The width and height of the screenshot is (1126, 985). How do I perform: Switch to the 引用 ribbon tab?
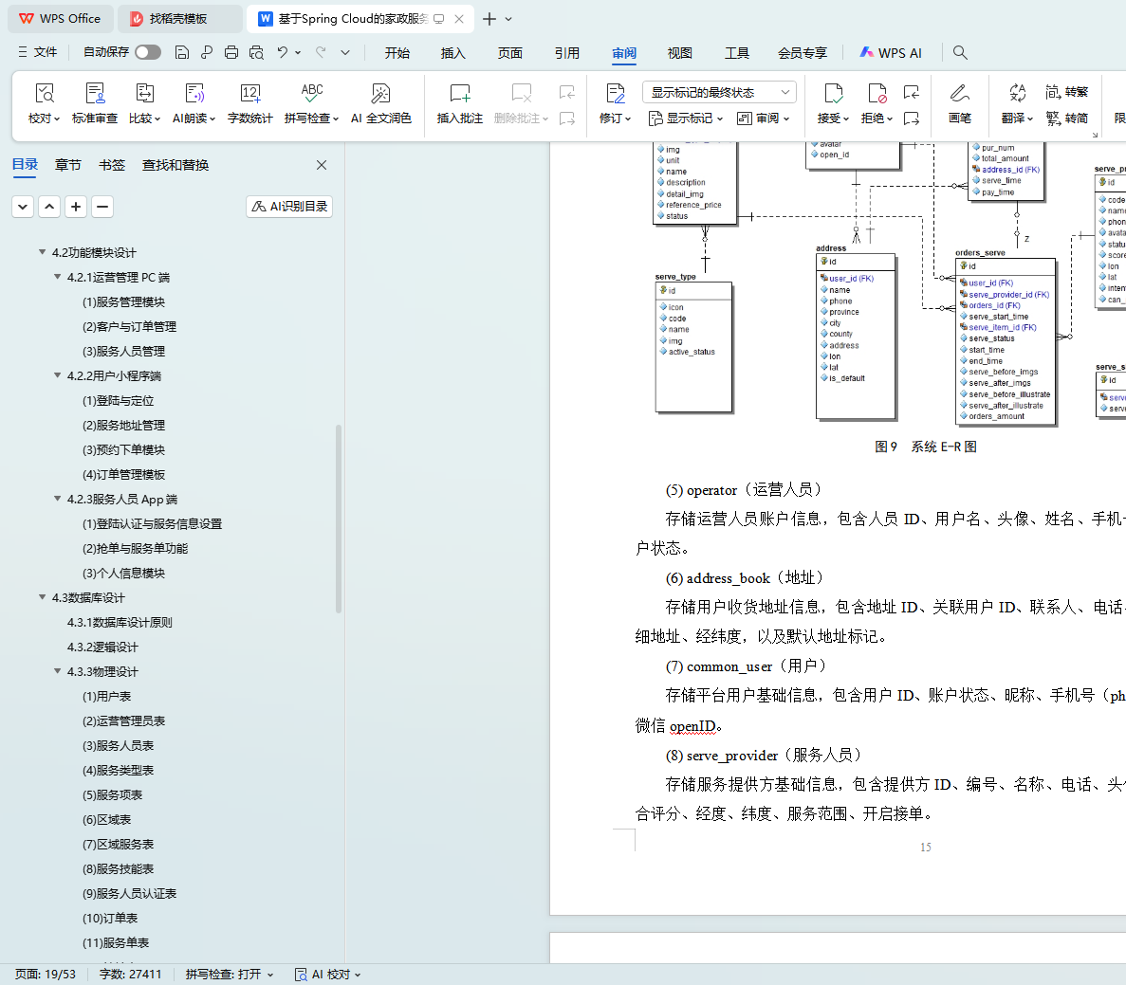click(x=566, y=52)
